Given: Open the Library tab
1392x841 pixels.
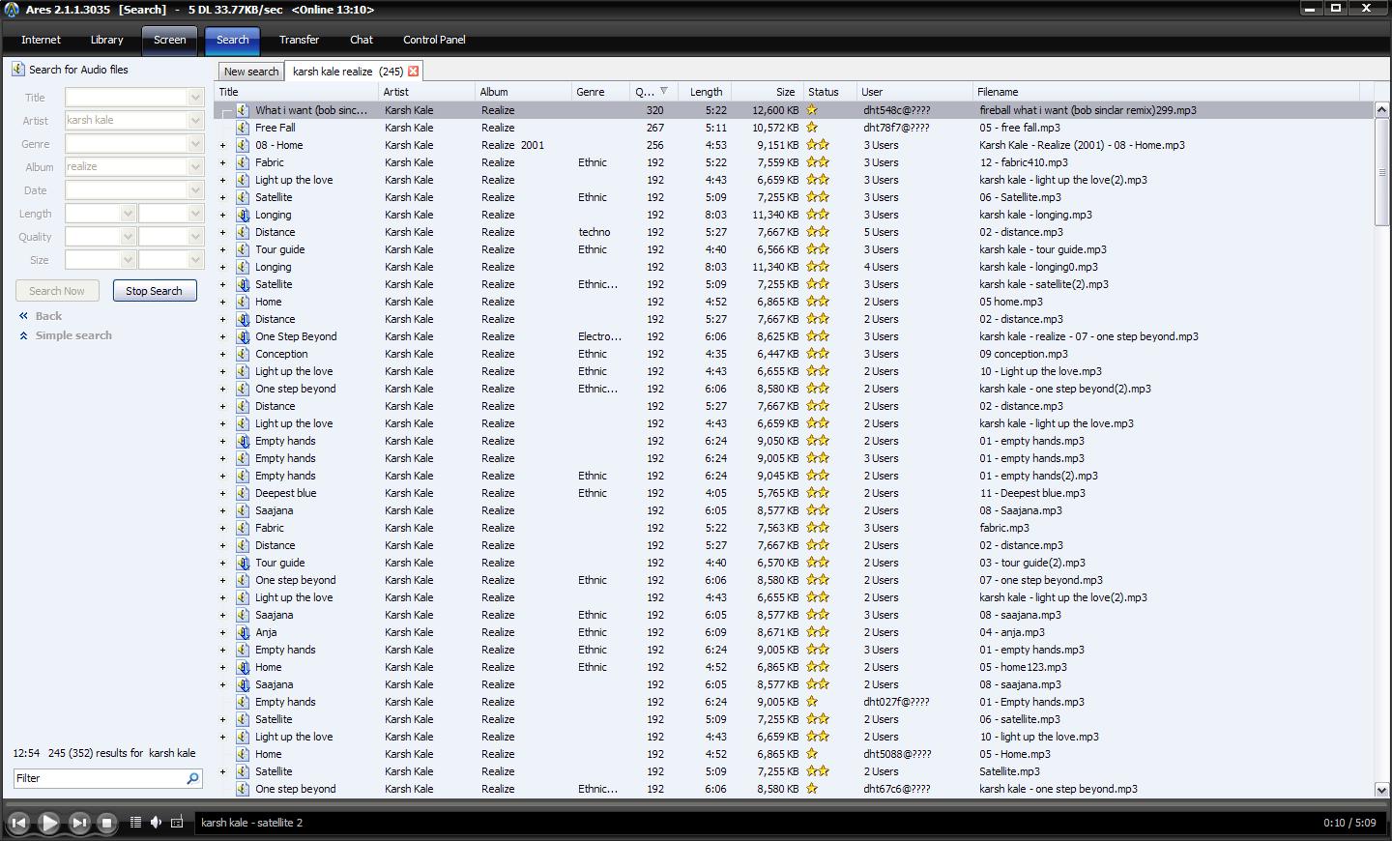Looking at the screenshot, I should tap(106, 41).
